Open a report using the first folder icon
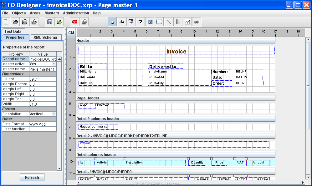 click(x=15, y=22)
